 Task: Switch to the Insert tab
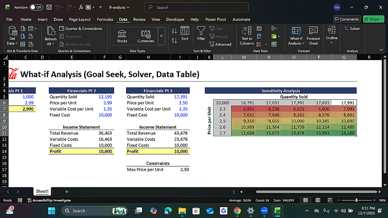(x=43, y=19)
